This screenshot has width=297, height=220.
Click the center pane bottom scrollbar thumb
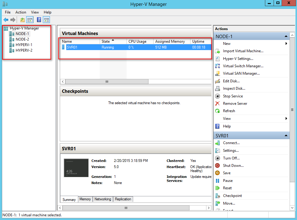(x=126, y=208)
